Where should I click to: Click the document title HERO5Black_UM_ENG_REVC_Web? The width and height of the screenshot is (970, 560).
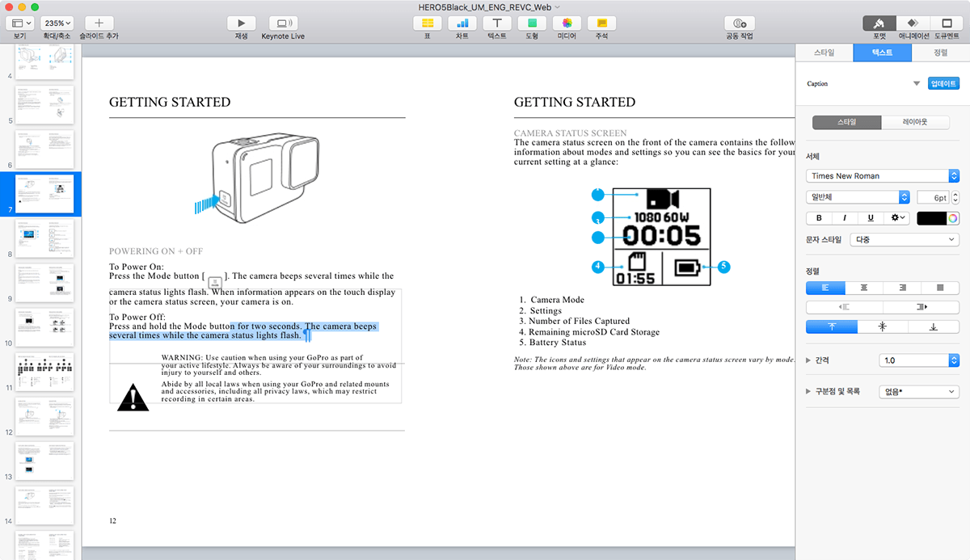click(x=487, y=6)
